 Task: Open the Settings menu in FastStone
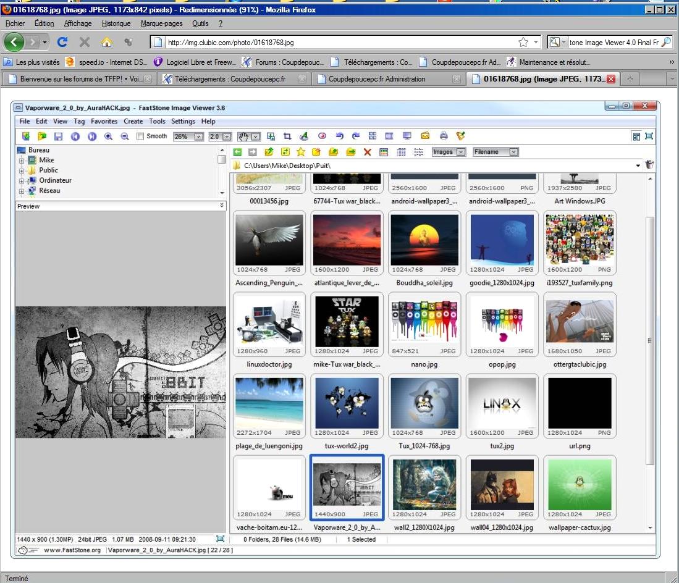183,121
